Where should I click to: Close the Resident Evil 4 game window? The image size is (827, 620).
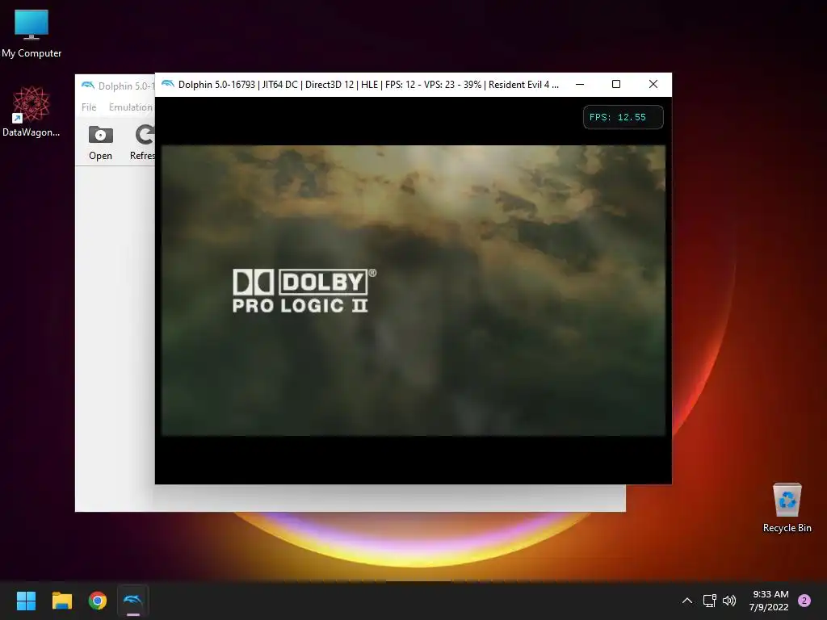(x=653, y=84)
